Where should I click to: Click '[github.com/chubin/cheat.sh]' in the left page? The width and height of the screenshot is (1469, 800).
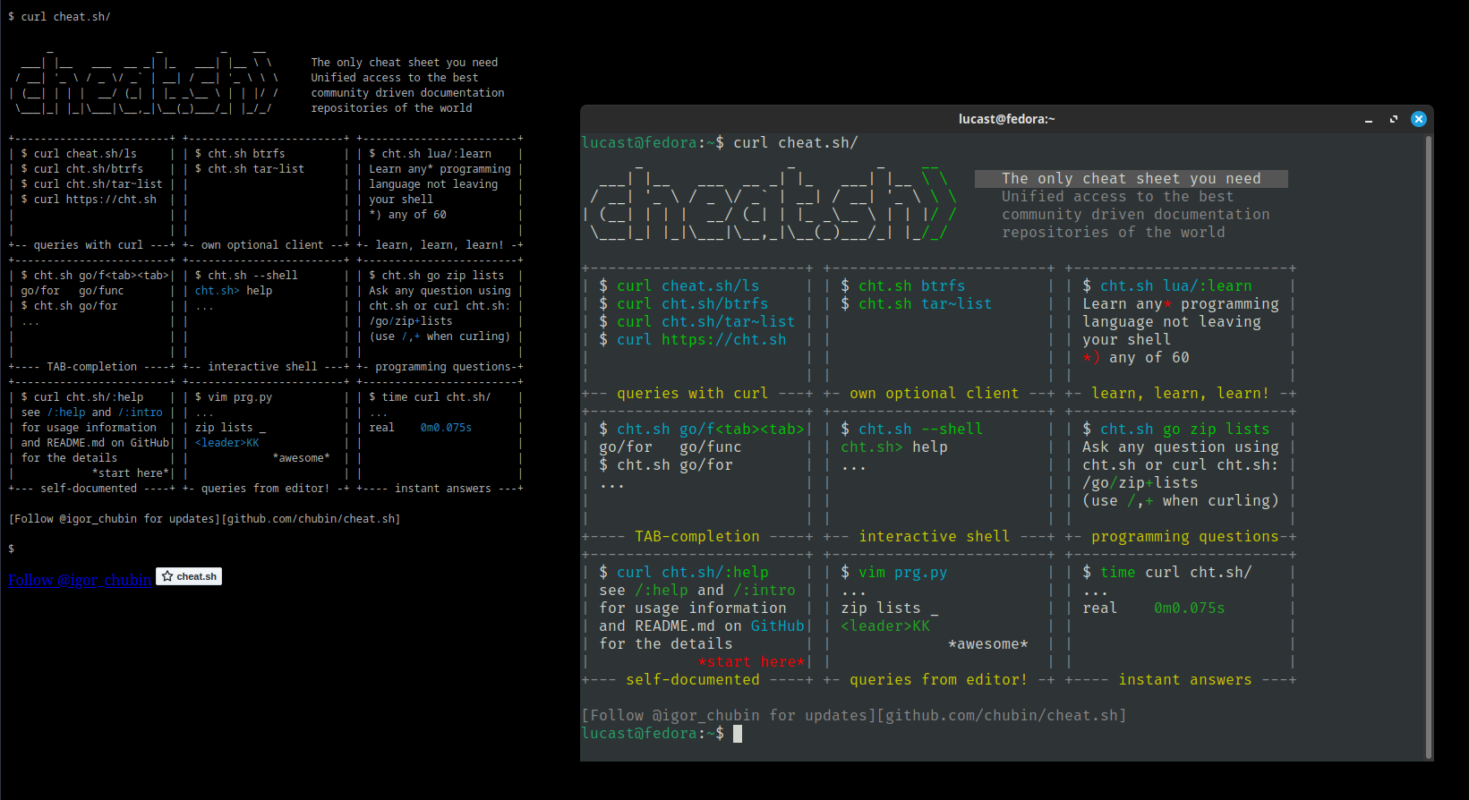[311, 519]
